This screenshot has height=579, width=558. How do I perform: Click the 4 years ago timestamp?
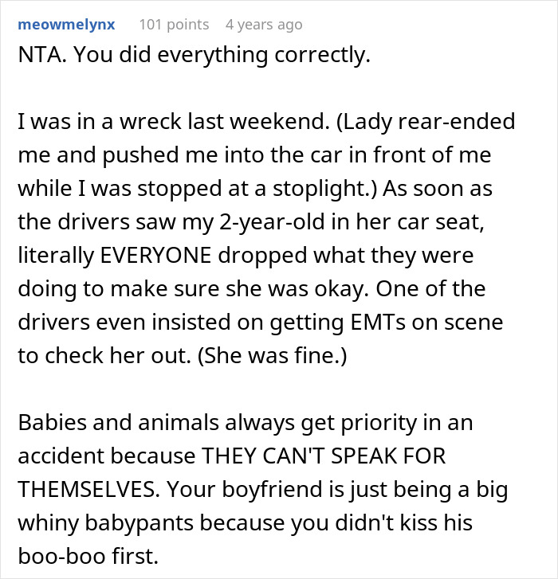pos(264,24)
